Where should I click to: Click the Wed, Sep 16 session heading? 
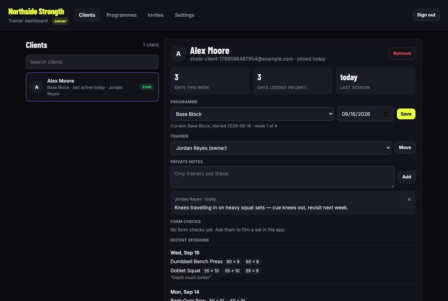pyautogui.click(x=185, y=253)
